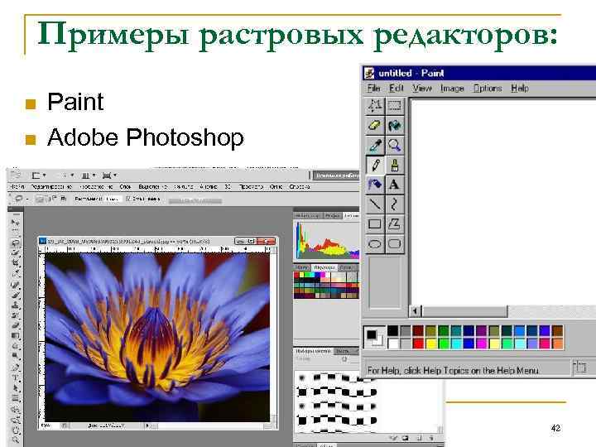This screenshot has width=596, height=447.
Task: Open Photoshop's Слои menu
Action: 125,186
